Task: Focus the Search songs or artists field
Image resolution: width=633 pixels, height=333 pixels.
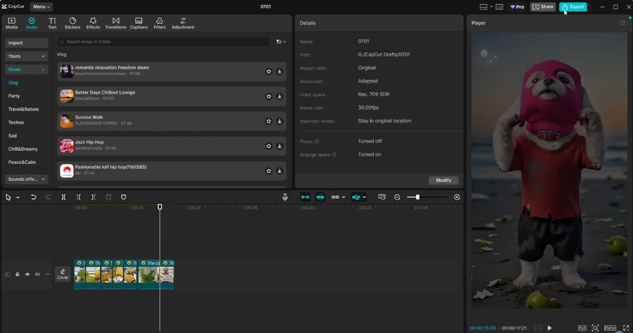Action: tap(163, 42)
